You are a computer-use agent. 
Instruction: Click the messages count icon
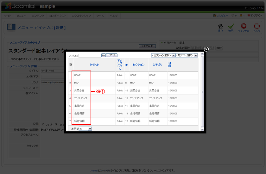coord(233,16)
